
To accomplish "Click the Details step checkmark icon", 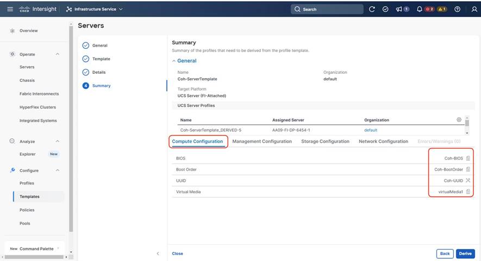I will 85,72.
